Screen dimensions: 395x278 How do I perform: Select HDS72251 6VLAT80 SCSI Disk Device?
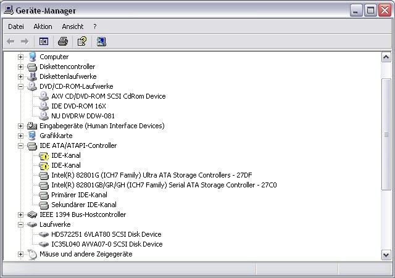tap(106, 234)
